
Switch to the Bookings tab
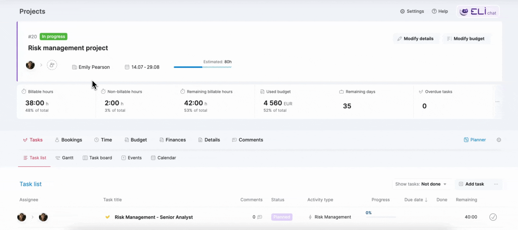(68, 140)
